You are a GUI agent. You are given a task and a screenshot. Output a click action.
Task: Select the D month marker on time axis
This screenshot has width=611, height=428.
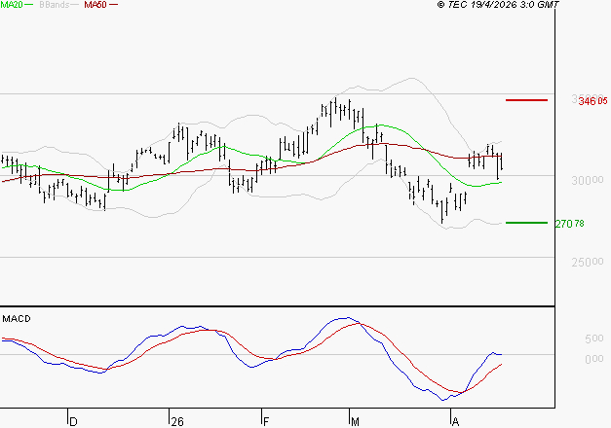(73, 421)
